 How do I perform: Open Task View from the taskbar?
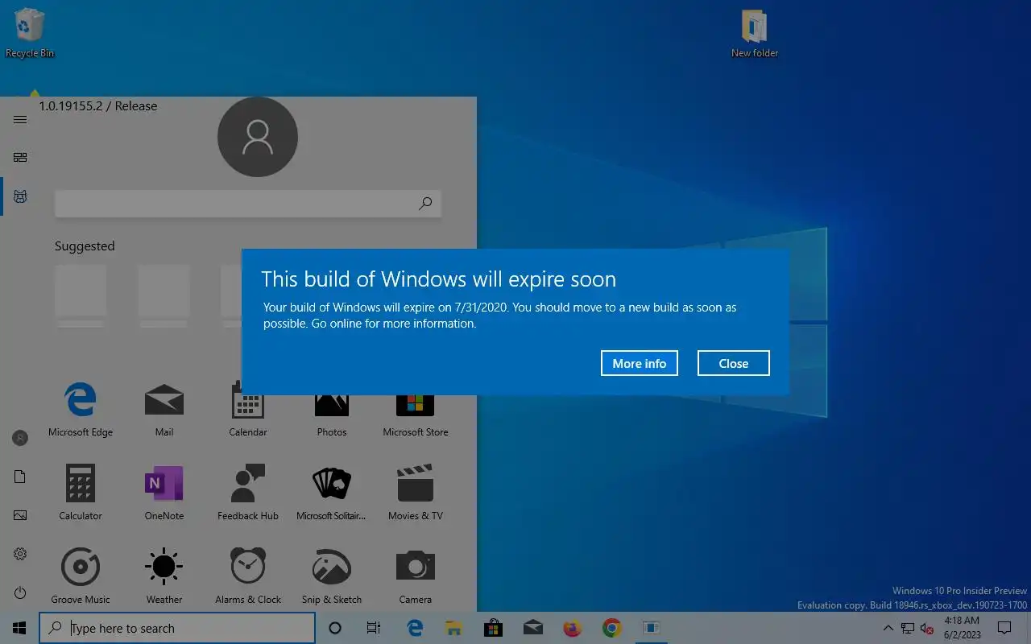[374, 628]
